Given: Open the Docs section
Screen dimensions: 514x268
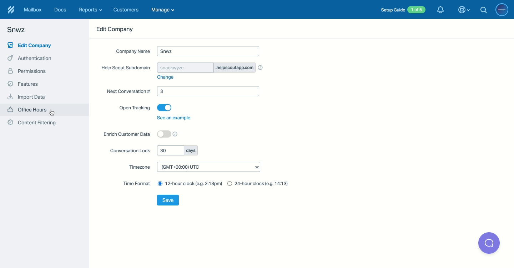Looking at the screenshot, I should pyautogui.click(x=60, y=10).
